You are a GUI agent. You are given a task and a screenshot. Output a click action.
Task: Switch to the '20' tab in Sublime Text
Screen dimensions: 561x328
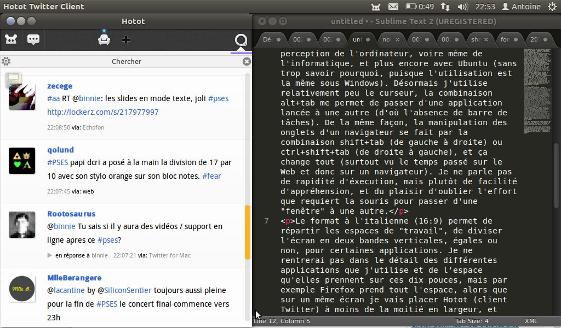click(x=539, y=39)
